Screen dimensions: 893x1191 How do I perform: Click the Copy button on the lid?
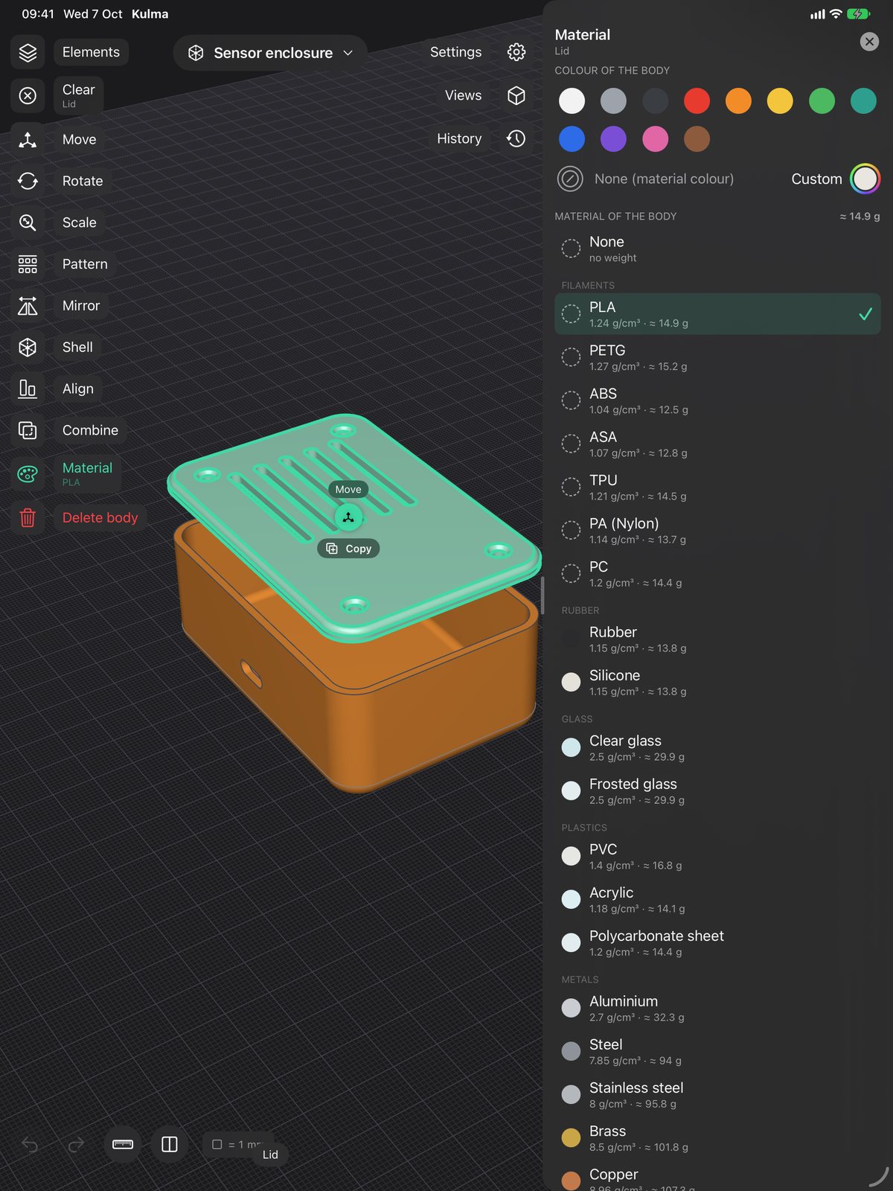pyautogui.click(x=349, y=549)
